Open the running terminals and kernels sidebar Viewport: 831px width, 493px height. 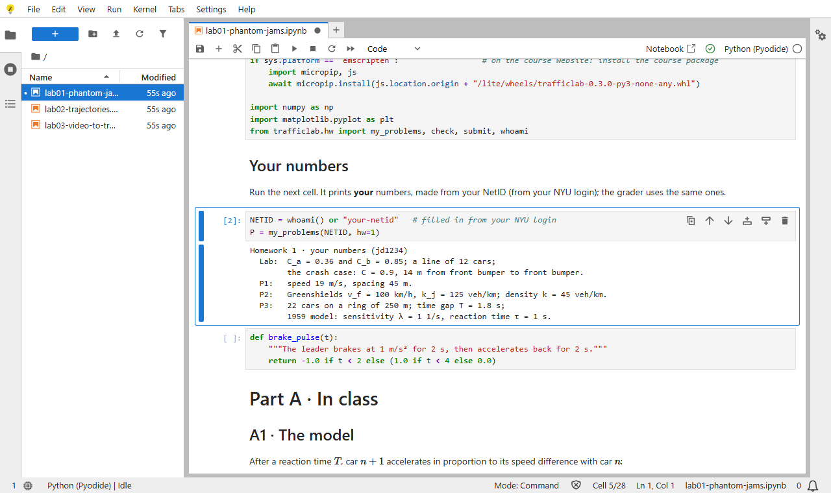(10, 69)
